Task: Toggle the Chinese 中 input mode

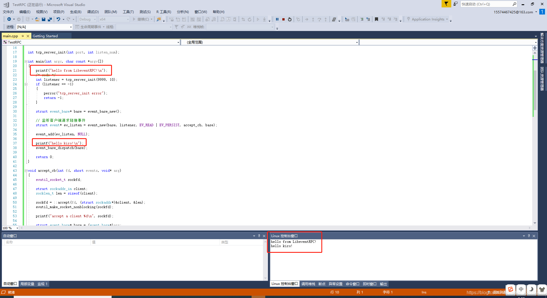Action: click(x=521, y=289)
